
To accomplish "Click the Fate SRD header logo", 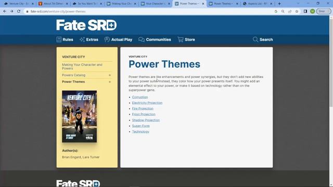I will point(86,25).
